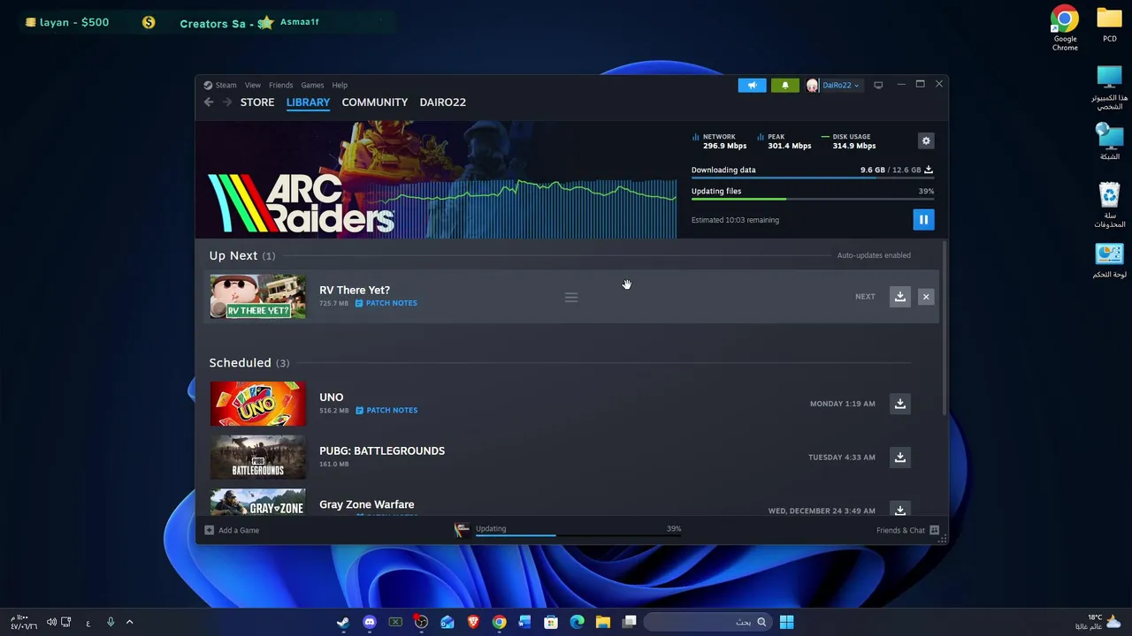Image resolution: width=1132 pixels, height=636 pixels.
Task: Go back with the left navigation arrow
Action: 209,102
